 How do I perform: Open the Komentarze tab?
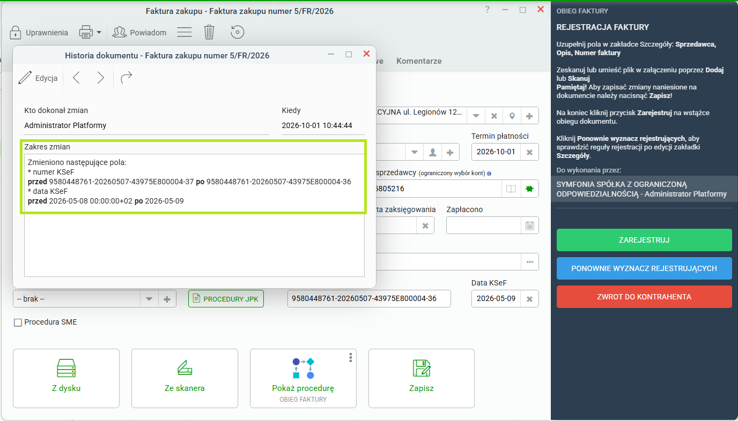pyautogui.click(x=419, y=61)
